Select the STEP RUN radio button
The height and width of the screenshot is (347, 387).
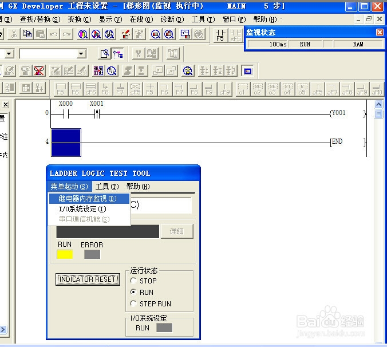pos(133,303)
